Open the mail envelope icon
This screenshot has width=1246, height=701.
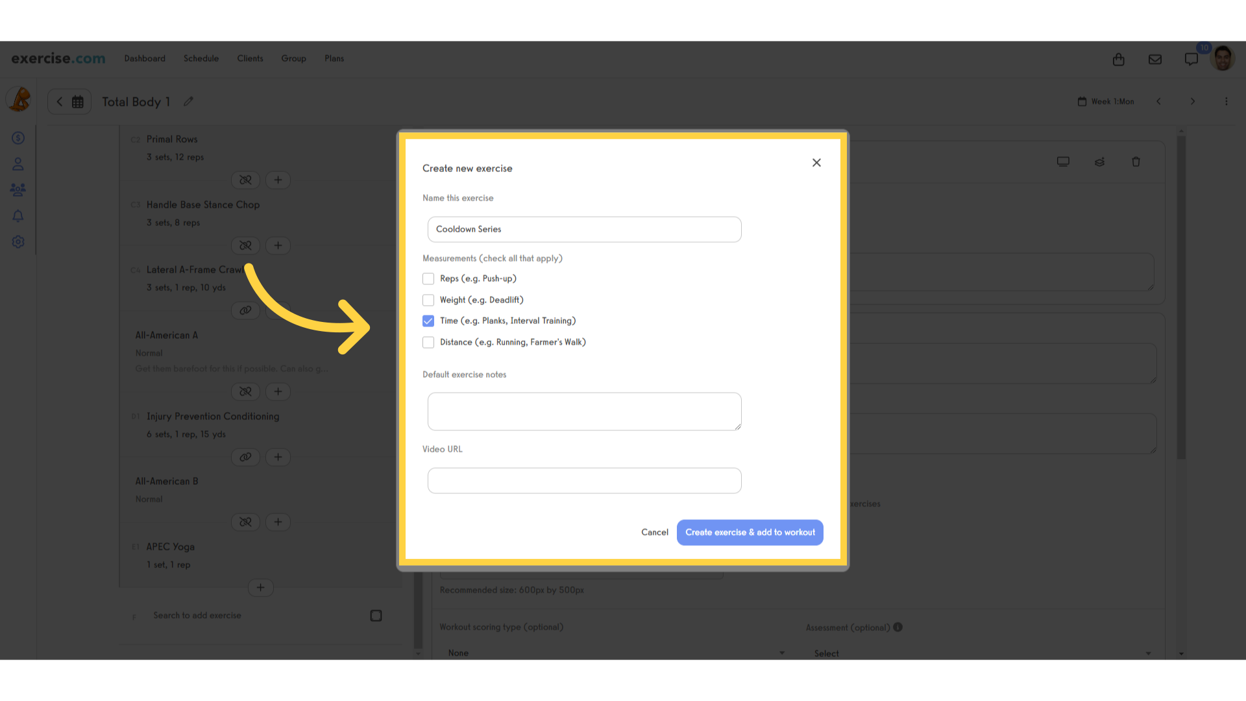point(1155,59)
